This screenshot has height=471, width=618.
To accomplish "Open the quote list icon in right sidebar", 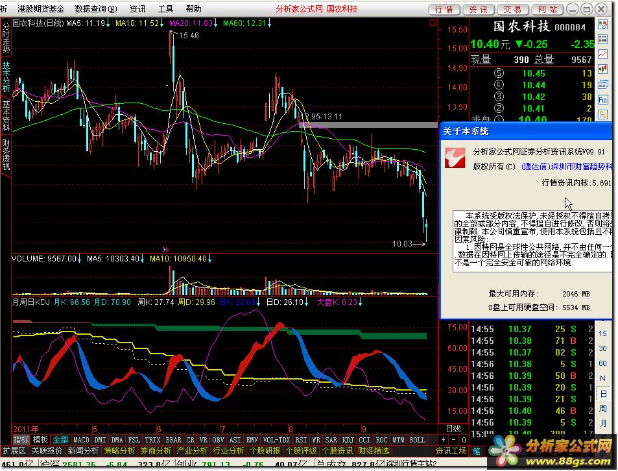I will (603, 25).
